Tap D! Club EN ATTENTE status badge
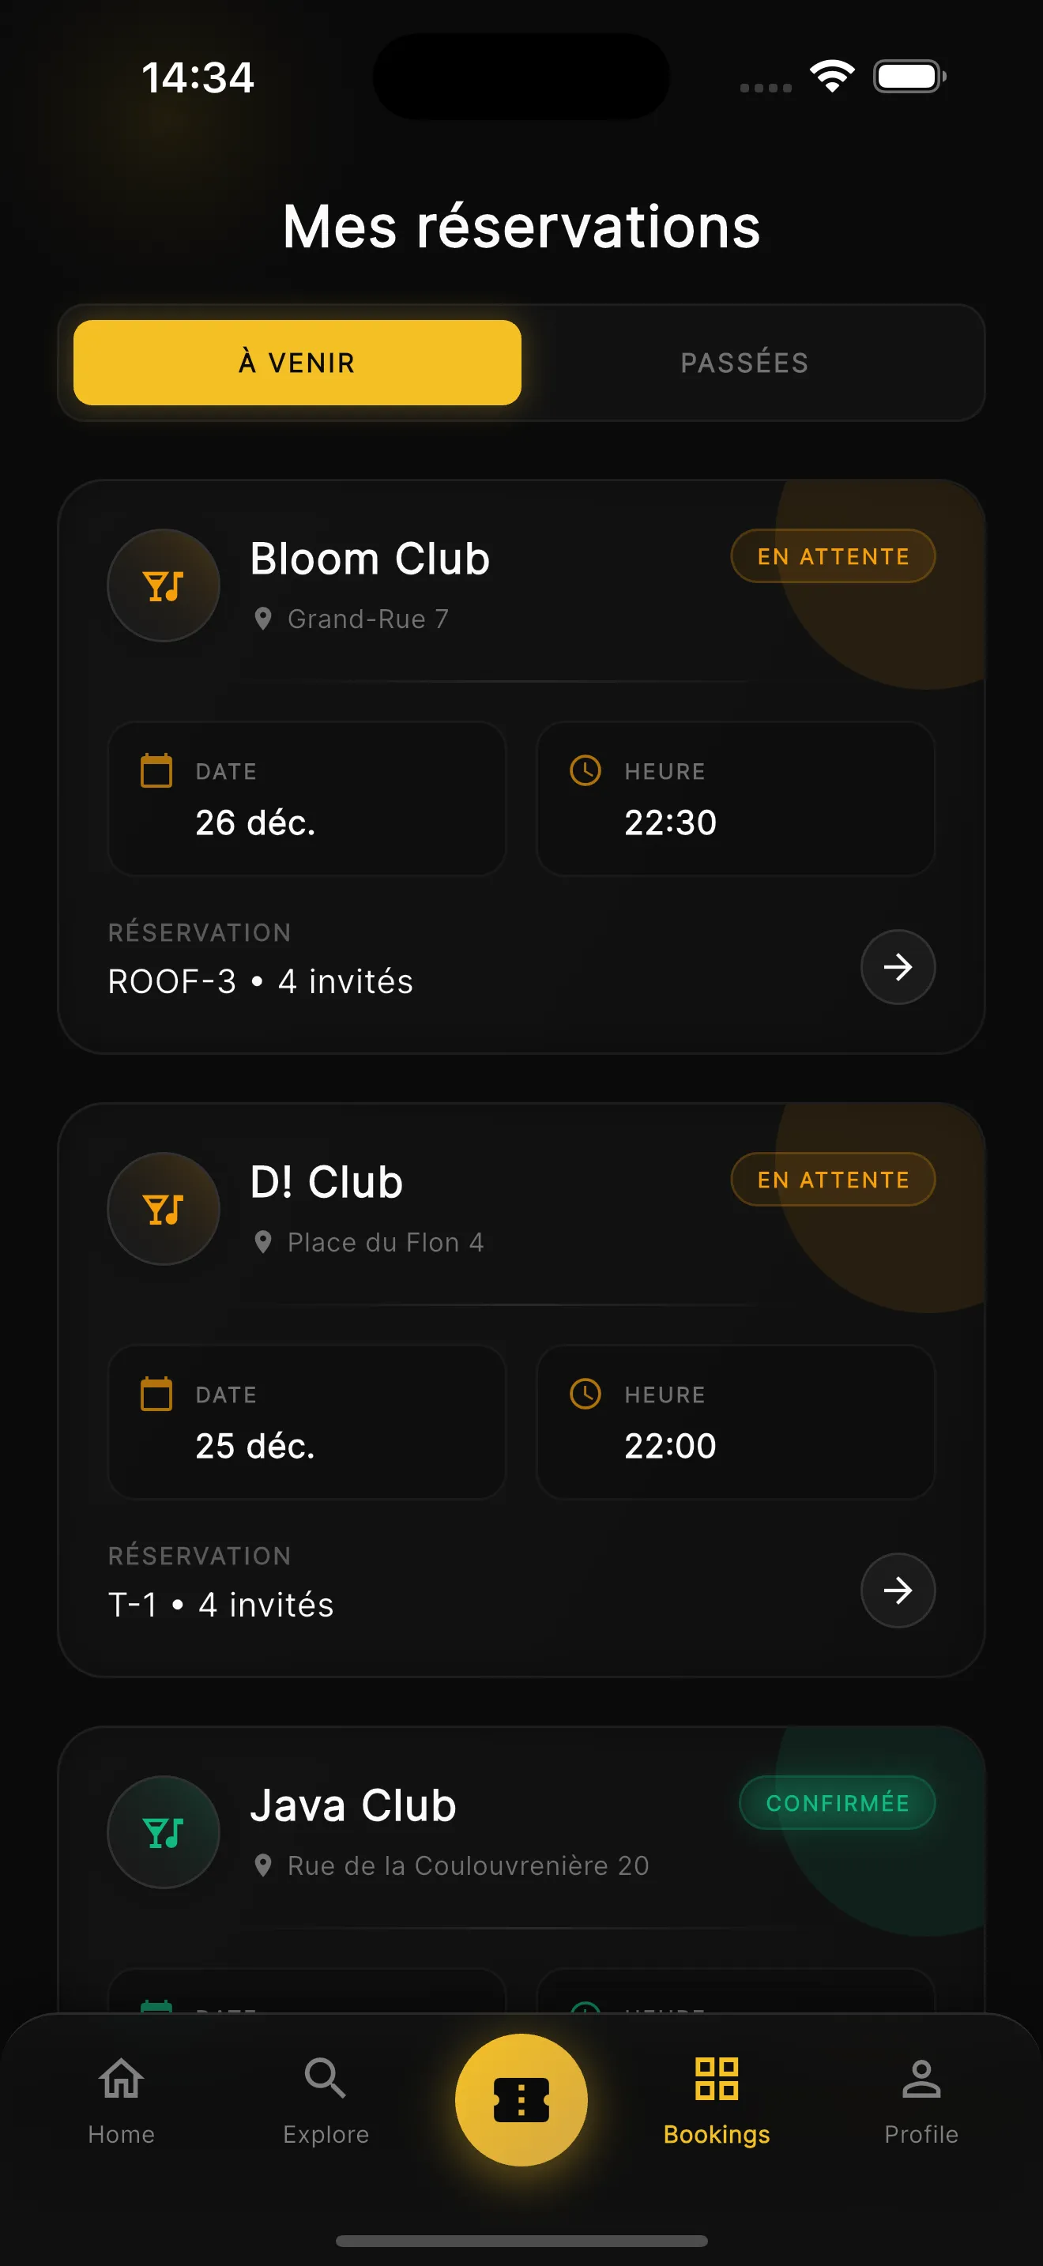1043x2266 pixels. point(833,1180)
